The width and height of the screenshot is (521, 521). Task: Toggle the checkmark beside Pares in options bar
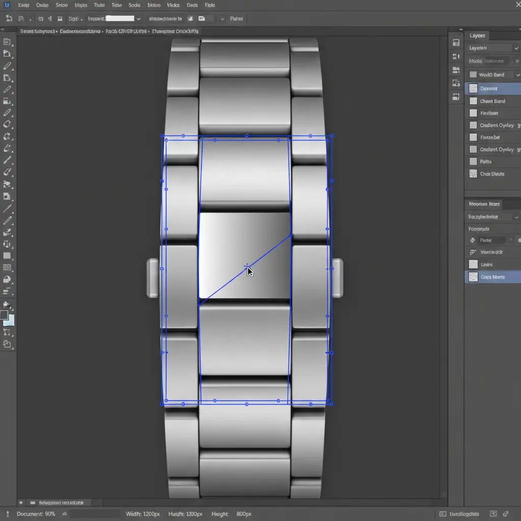222,19
